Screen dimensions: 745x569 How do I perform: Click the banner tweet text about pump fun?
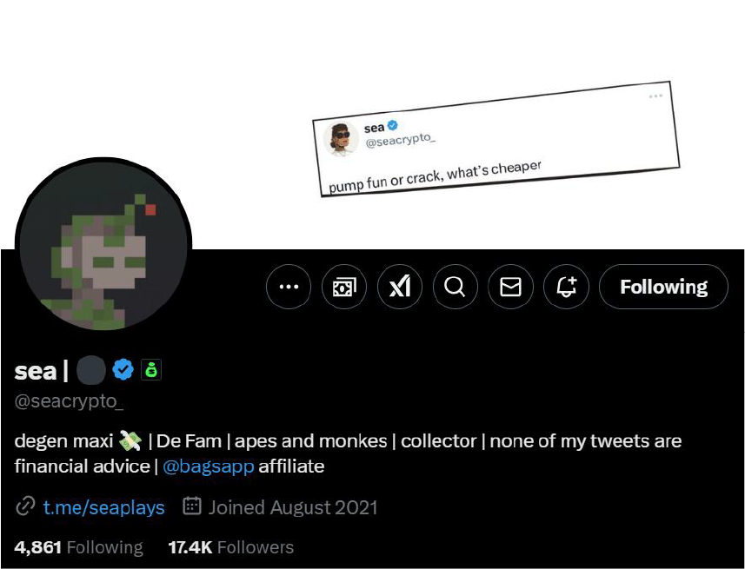pos(435,176)
